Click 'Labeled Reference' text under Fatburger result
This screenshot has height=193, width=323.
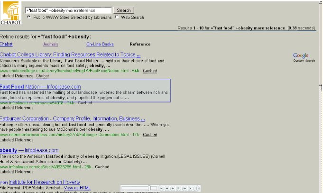pos(17,140)
